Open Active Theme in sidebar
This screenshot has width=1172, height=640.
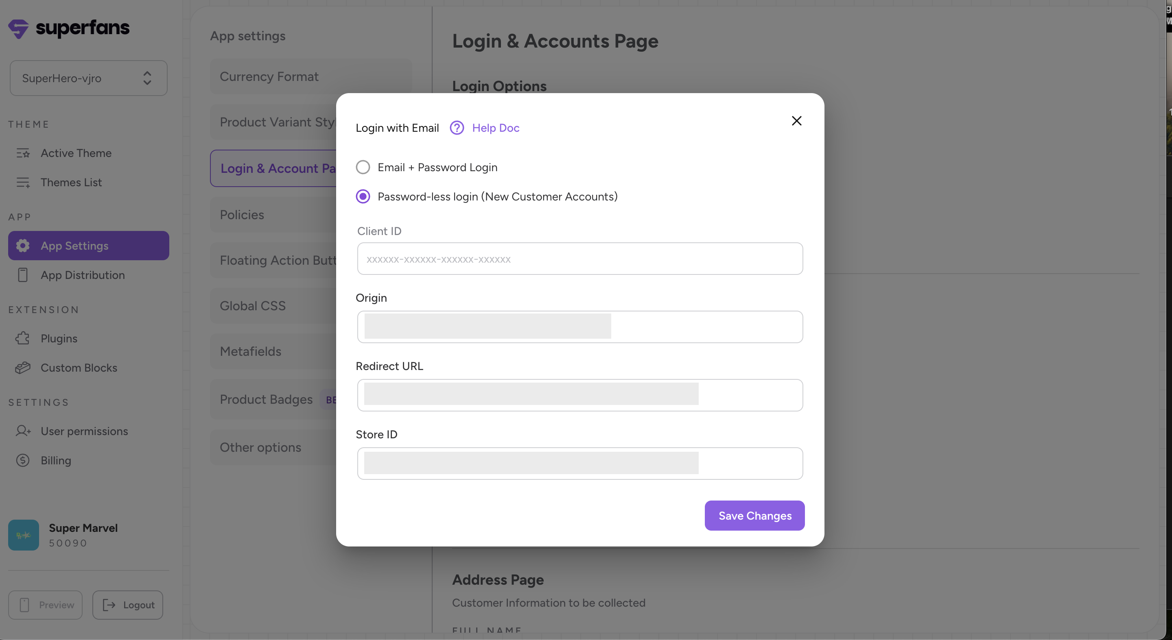click(76, 153)
